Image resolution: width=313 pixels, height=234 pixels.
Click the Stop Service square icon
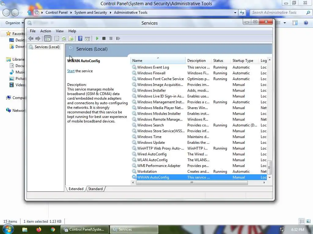tap(104, 38)
